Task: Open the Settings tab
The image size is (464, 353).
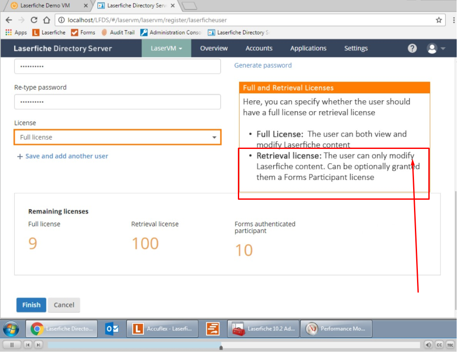Action: tap(356, 48)
